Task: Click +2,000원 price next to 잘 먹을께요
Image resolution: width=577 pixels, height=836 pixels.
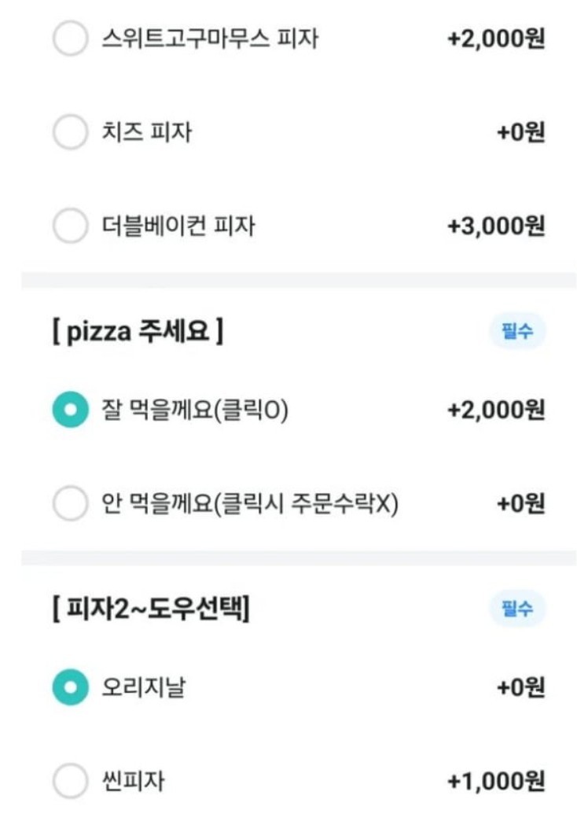Action: tap(496, 410)
